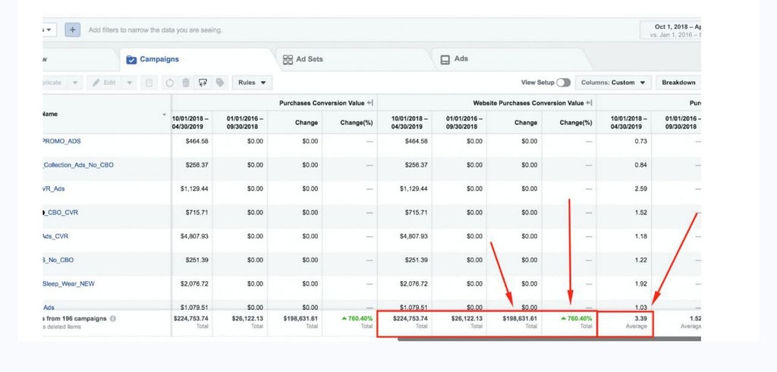The image size is (777, 372).
Task: Open the Columns: Custom dropdown
Action: click(613, 83)
